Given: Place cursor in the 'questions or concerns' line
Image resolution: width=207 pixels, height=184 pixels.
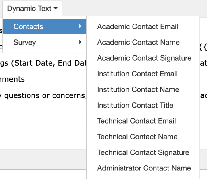Looking at the screenshot, I should [x=43, y=95].
